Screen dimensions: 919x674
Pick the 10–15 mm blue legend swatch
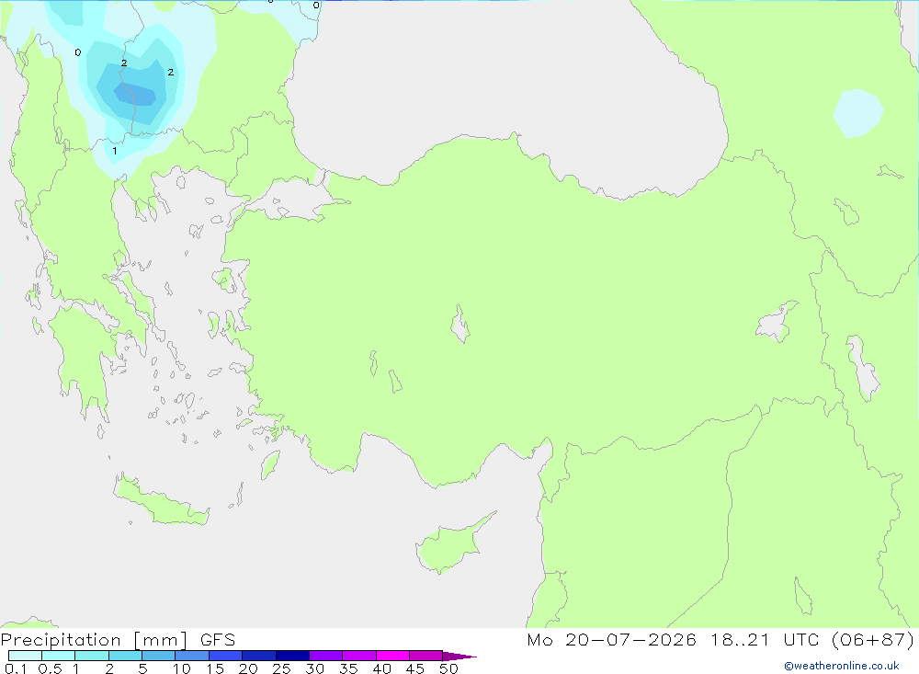pos(192,656)
